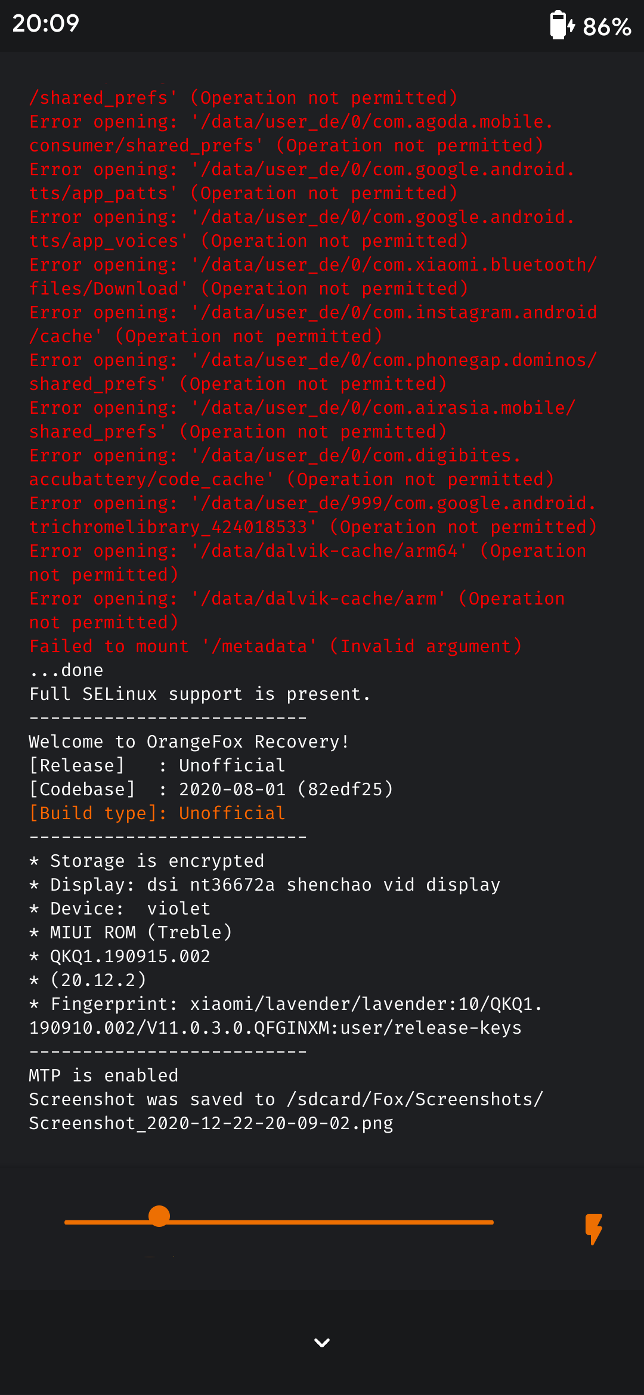Tap the "MIUI ROM (Treble)" log line

click(131, 932)
